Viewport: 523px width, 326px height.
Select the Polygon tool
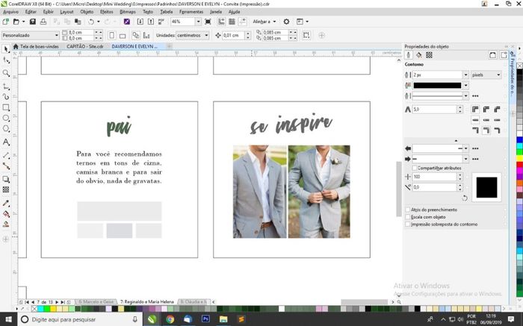click(6, 129)
